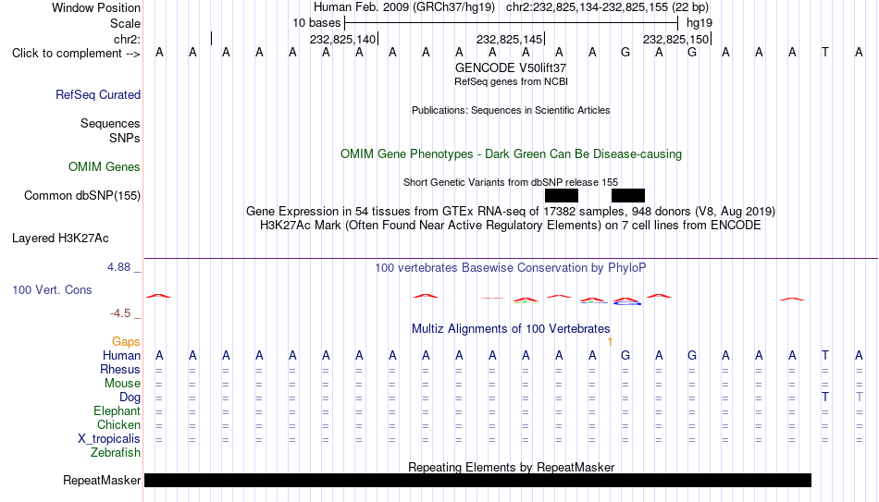Click 'Short Genetic Variants from dbSNP release 155'

point(511,182)
